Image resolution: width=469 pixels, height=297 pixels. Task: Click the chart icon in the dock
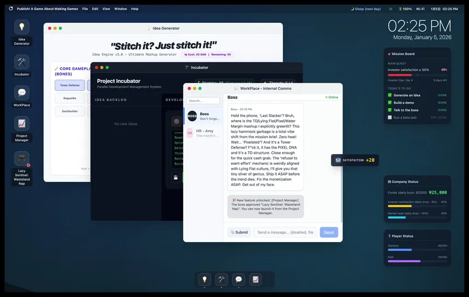(255, 280)
